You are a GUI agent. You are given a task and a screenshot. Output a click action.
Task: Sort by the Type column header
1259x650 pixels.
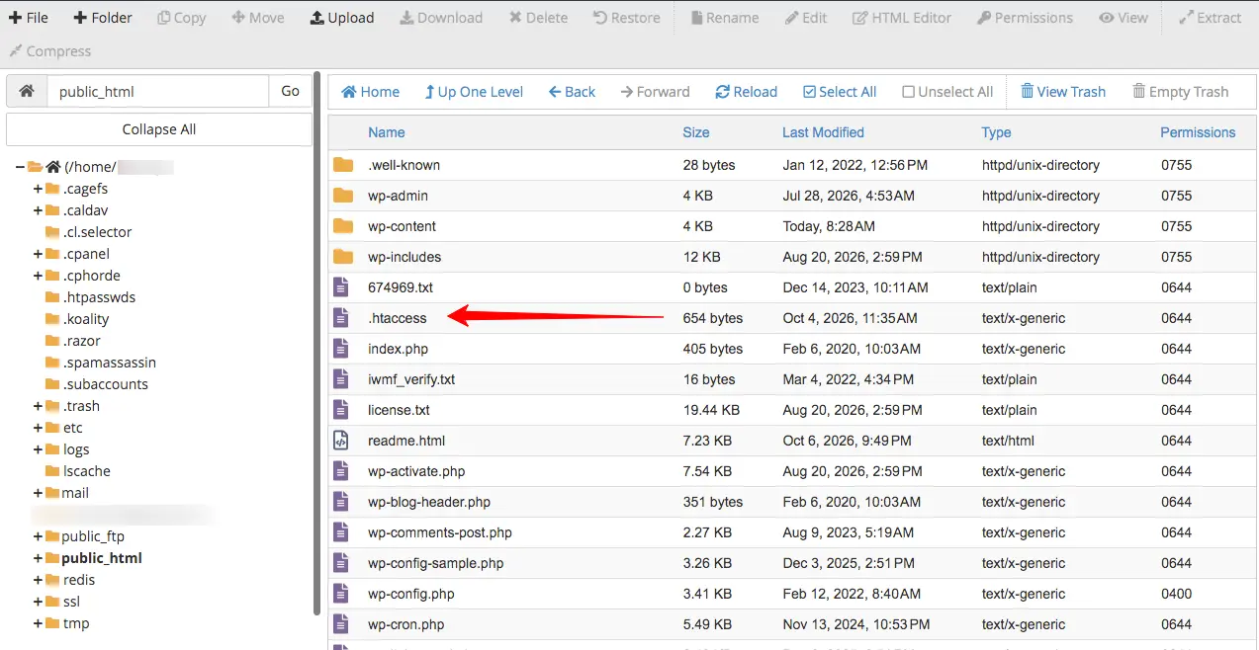click(x=996, y=132)
